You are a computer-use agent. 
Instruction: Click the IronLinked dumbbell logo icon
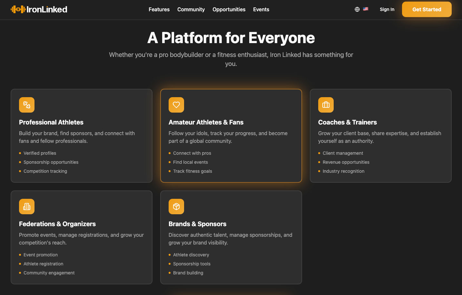click(18, 9)
